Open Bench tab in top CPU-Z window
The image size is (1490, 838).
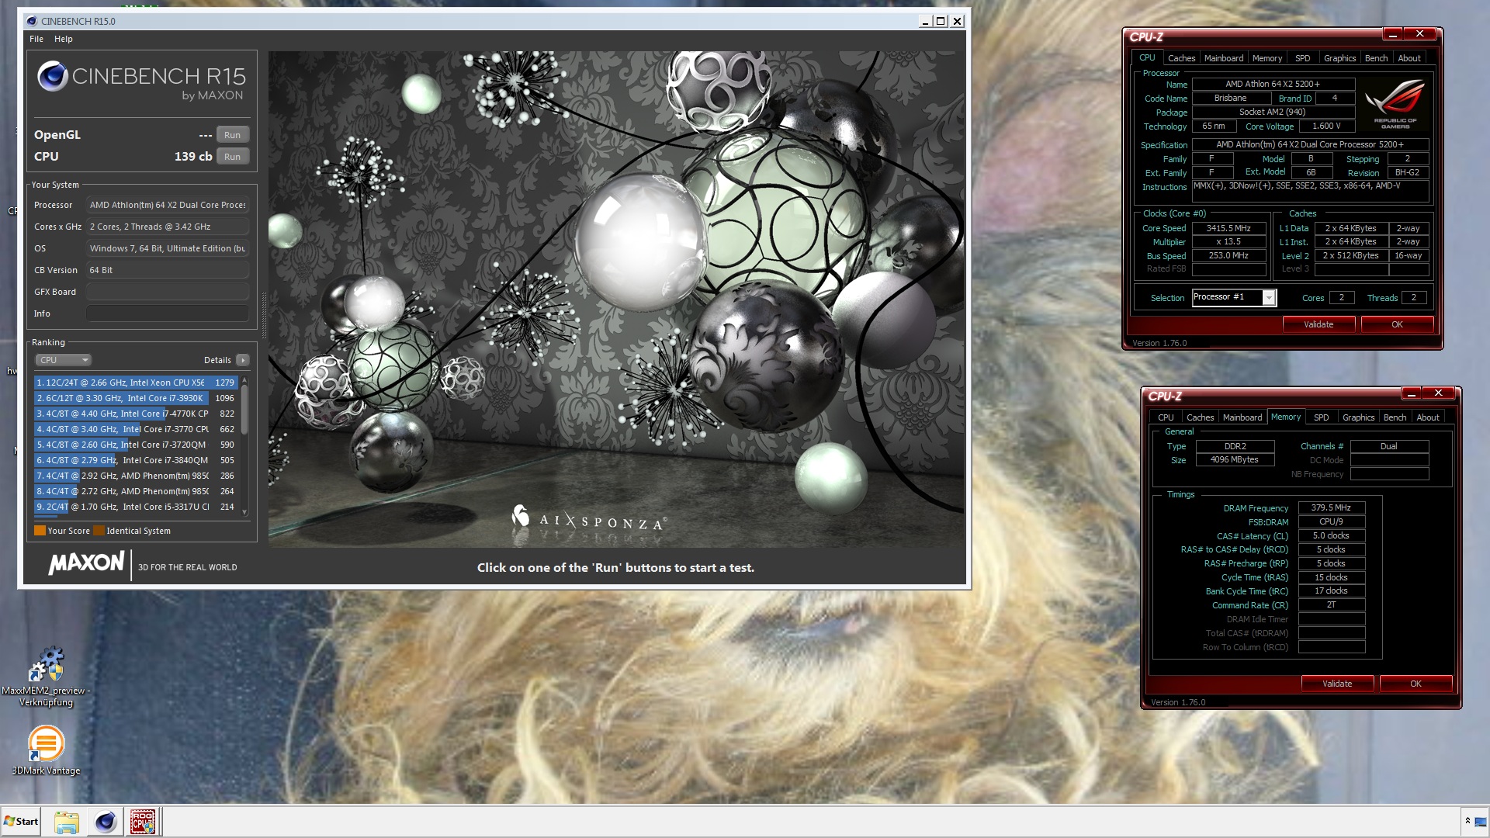[1376, 58]
